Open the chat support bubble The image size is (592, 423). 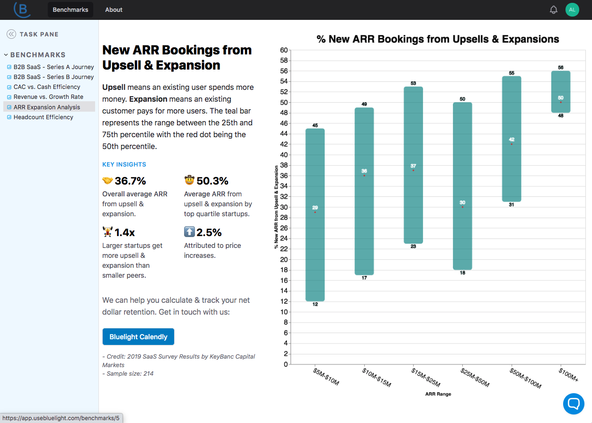(x=574, y=404)
